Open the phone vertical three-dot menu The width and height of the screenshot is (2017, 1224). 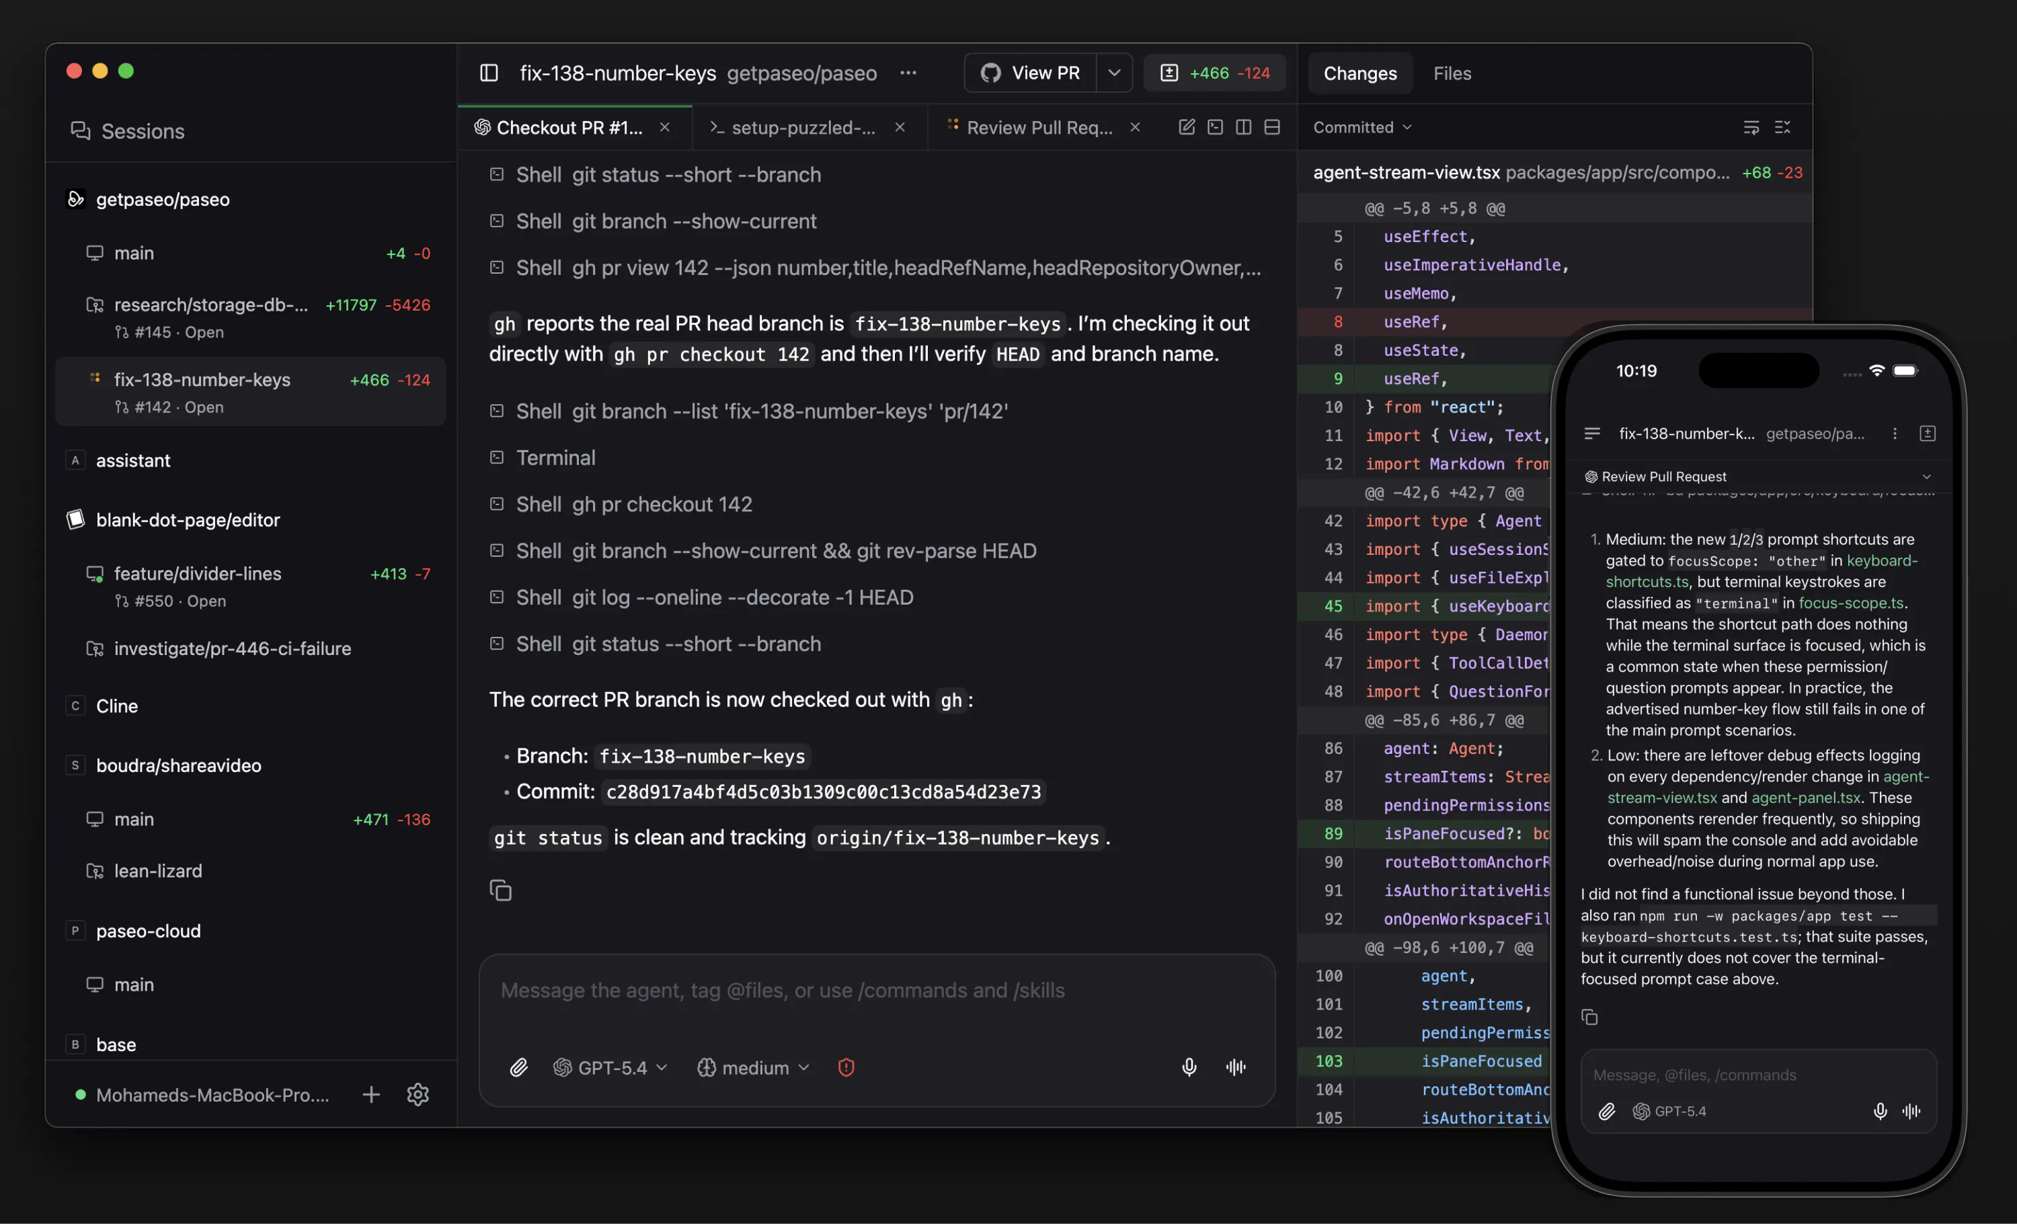pos(1895,433)
